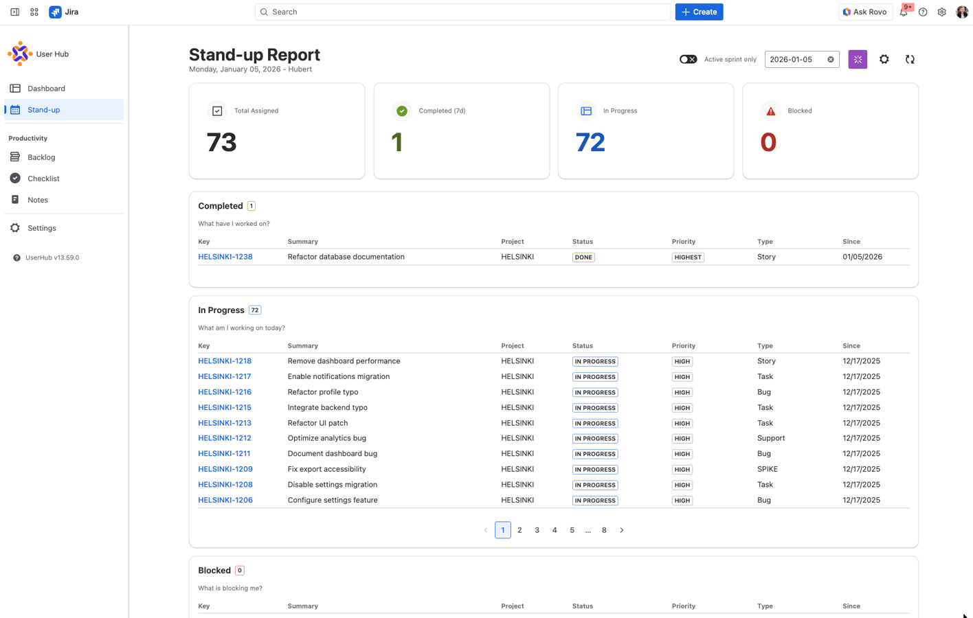
Task: Open stand-up report settings gear icon
Action: pyautogui.click(x=884, y=60)
